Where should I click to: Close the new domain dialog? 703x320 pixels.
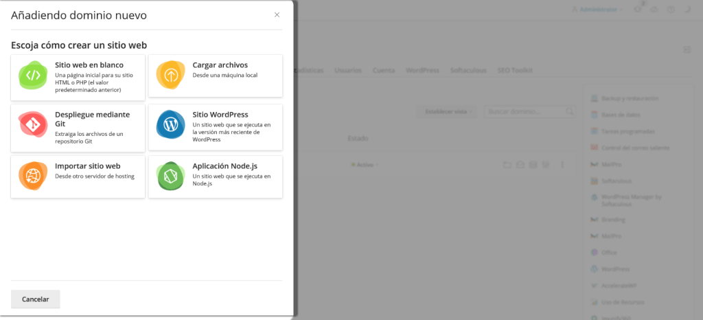[277, 14]
